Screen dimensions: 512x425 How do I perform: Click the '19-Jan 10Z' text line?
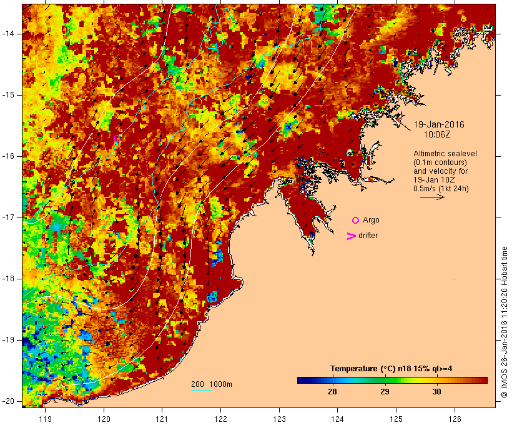pyautogui.click(x=434, y=180)
